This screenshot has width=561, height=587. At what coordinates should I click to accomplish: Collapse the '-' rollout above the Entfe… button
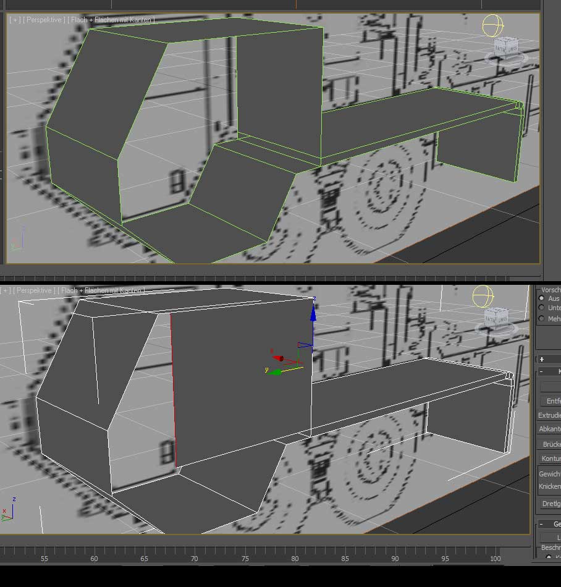point(542,371)
